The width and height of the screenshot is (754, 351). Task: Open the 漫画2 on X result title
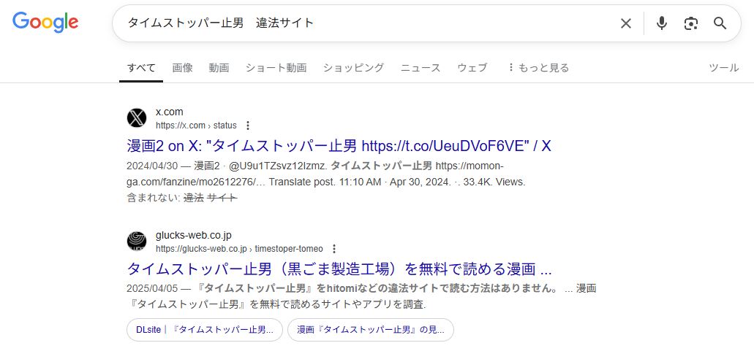(x=339, y=146)
